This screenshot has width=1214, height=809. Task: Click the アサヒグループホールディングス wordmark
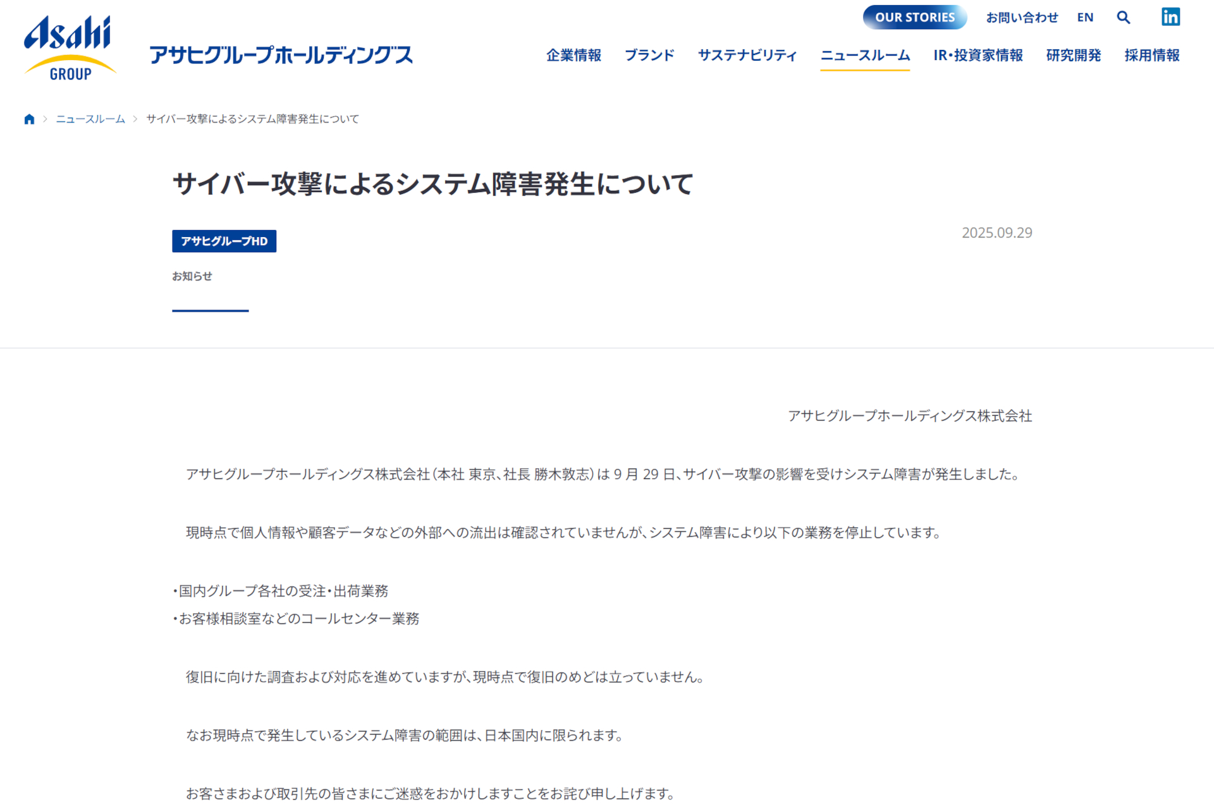[x=281, y=55]
